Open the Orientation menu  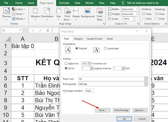tap(47, 14)
